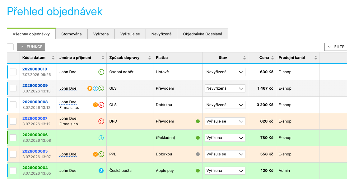
Task: Expand the FUNKCE dropdown menu
Action: (x=31, y=47)
